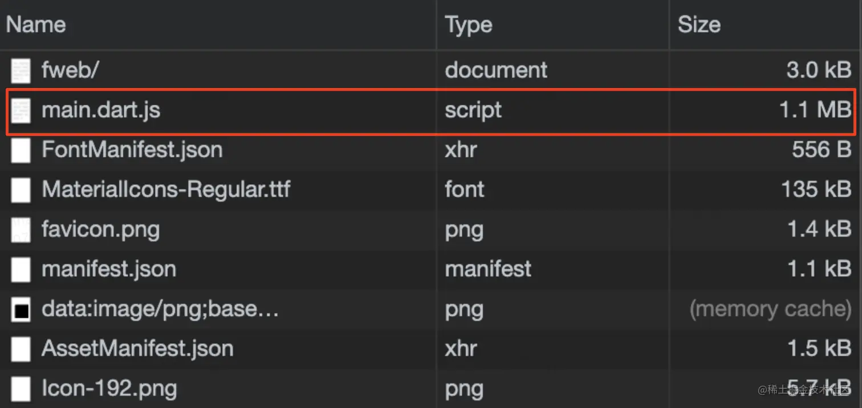Click the 1.5 kB size value
Screen dimensions: 862x408
pyautogui.click(x=819, y=349)
